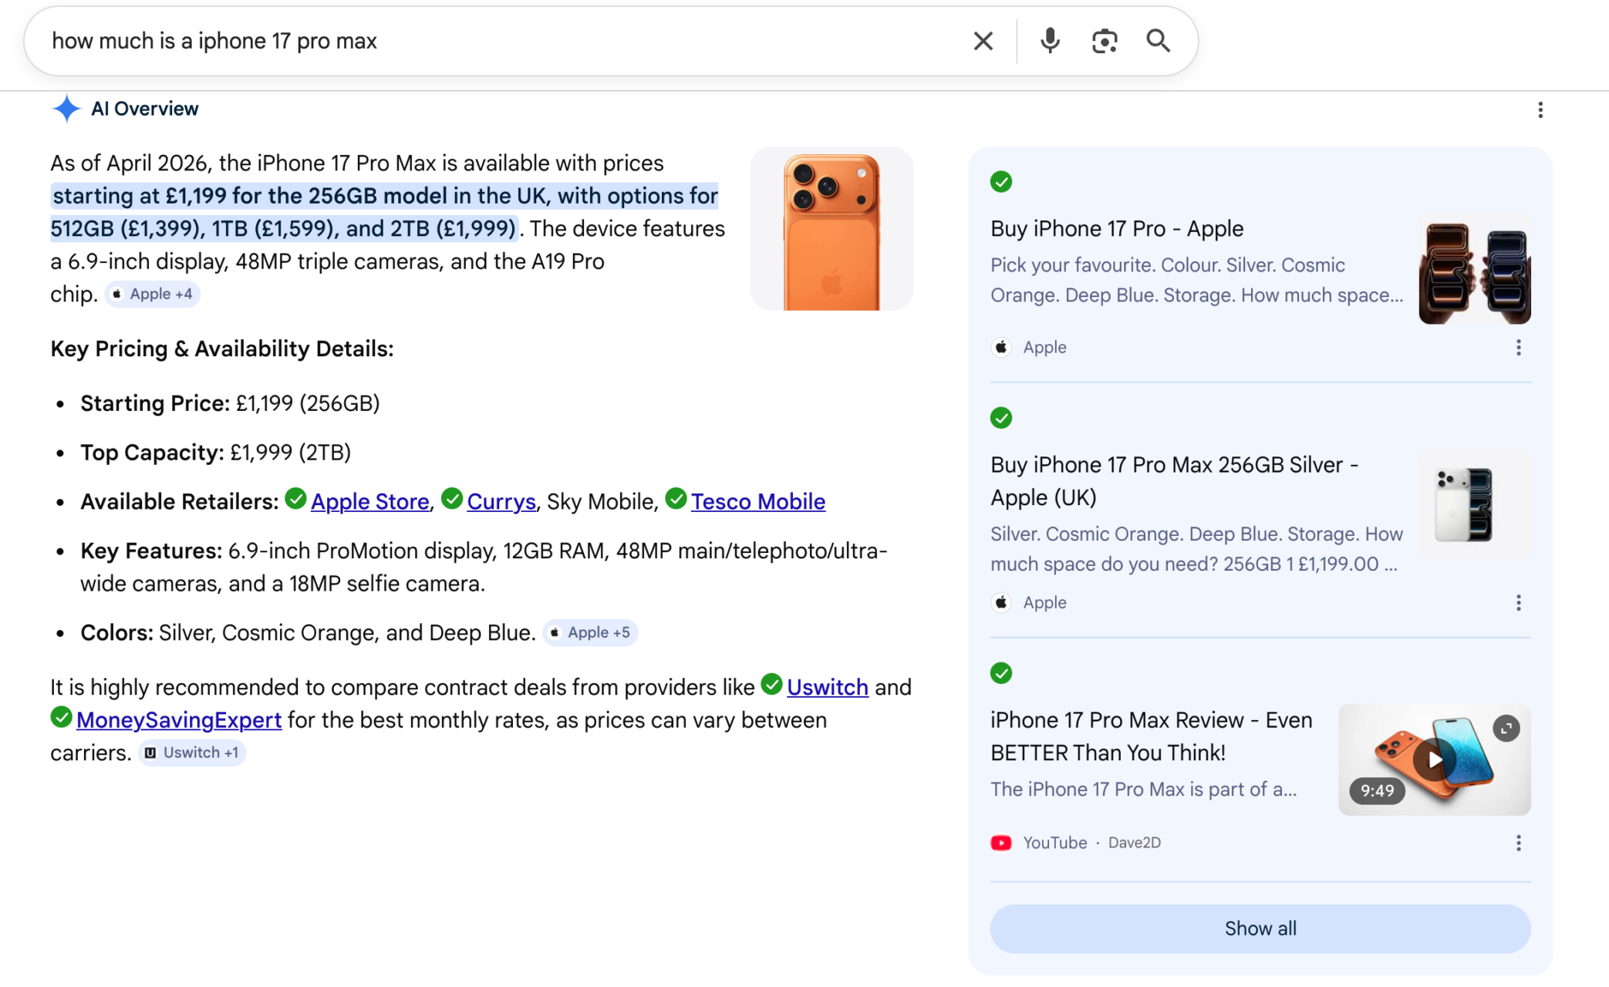The height and width of the screenshot is (987, 1609).
Task: Open the Tesco Mobile link
Action: click(x=758, y=502)
